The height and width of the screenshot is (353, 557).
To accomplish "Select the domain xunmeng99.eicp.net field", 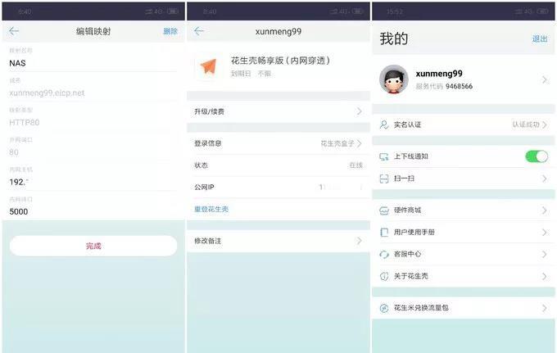I will coord(93,93).
